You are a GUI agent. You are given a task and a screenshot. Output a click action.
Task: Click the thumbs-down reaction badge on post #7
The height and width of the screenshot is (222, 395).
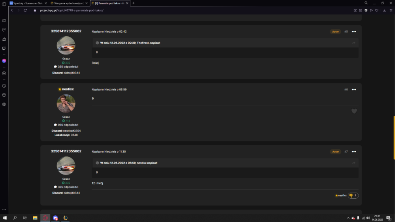(x=353, y=196)
